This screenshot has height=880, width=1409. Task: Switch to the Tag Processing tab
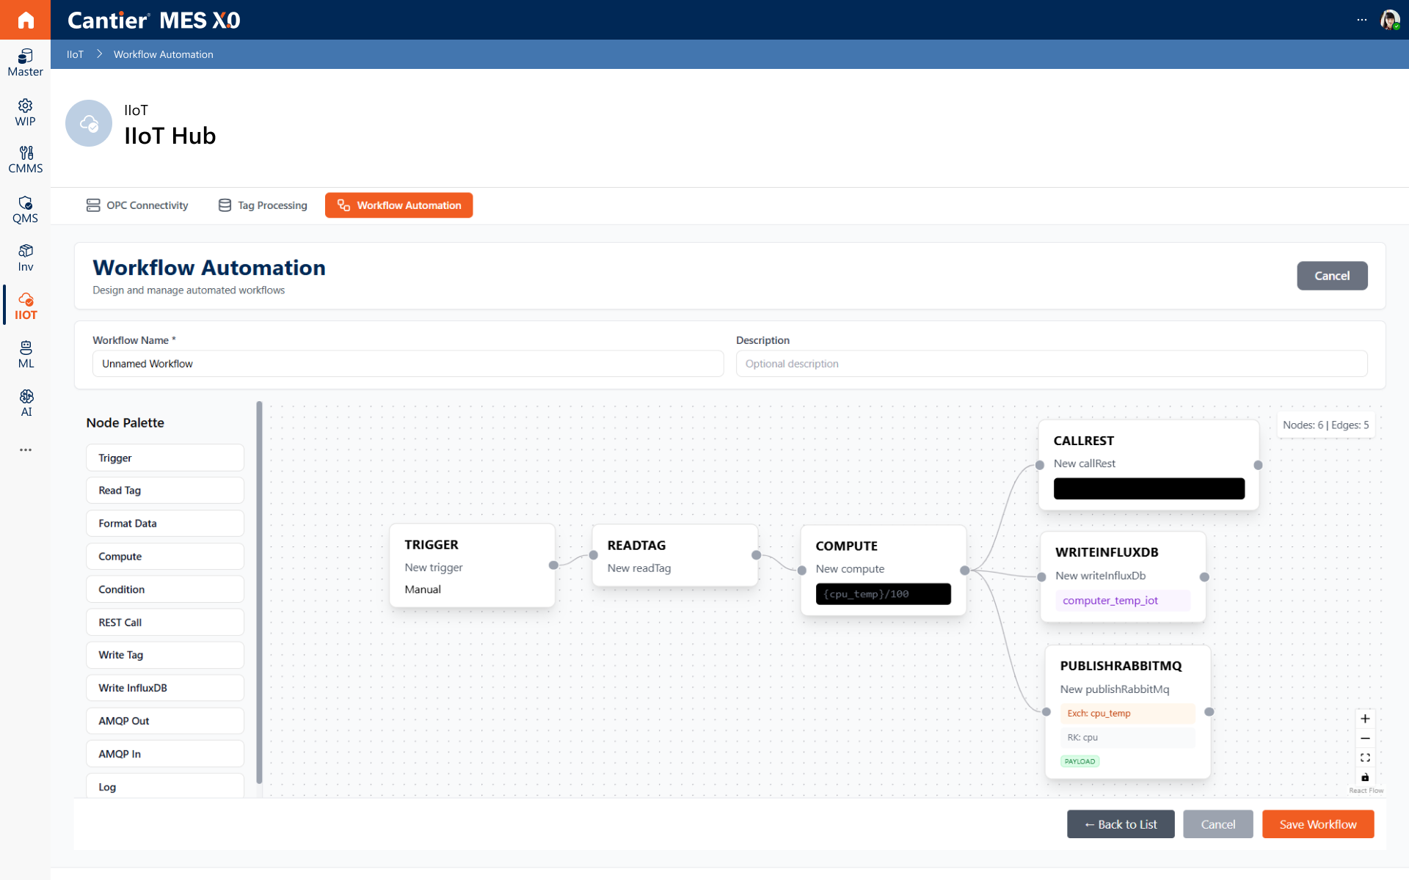pos(263,205)
